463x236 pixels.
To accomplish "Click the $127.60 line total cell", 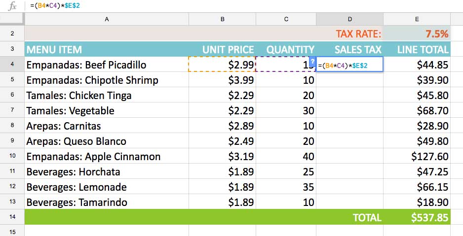I will click(417, 156).
